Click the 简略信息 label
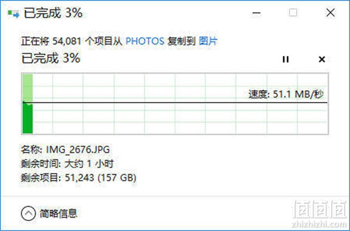 point(58,213)
